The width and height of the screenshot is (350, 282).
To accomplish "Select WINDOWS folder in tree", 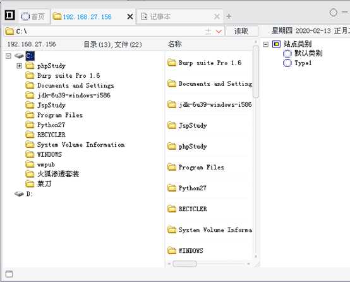I will pyautogui.click(x=49, y=154).
